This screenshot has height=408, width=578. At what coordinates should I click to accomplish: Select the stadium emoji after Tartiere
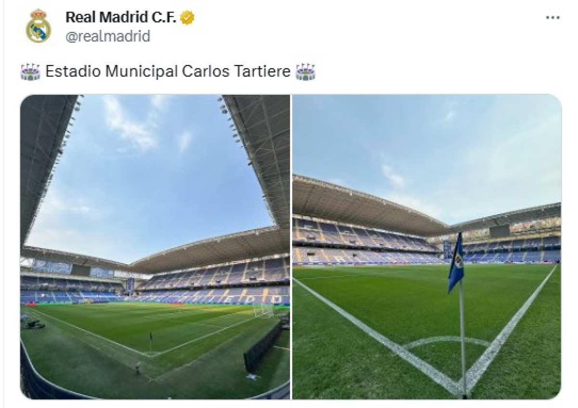305,72
